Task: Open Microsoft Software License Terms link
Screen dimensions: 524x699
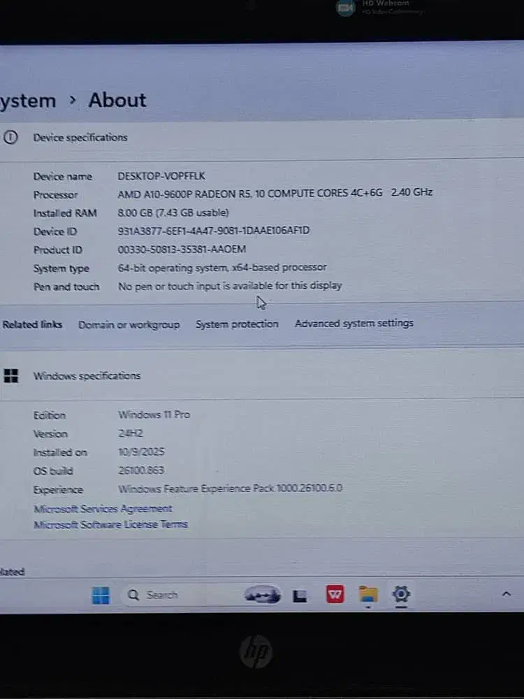Action: tap(110, 524)
